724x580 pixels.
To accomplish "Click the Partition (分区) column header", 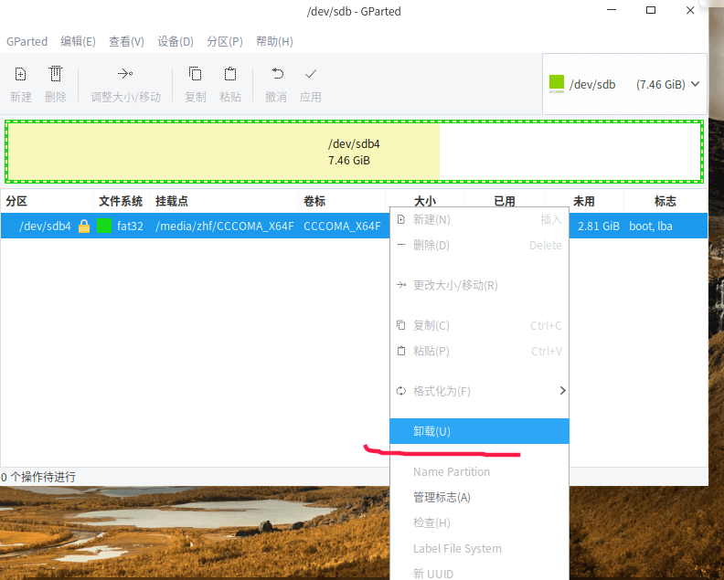I will tap(17, 201).
